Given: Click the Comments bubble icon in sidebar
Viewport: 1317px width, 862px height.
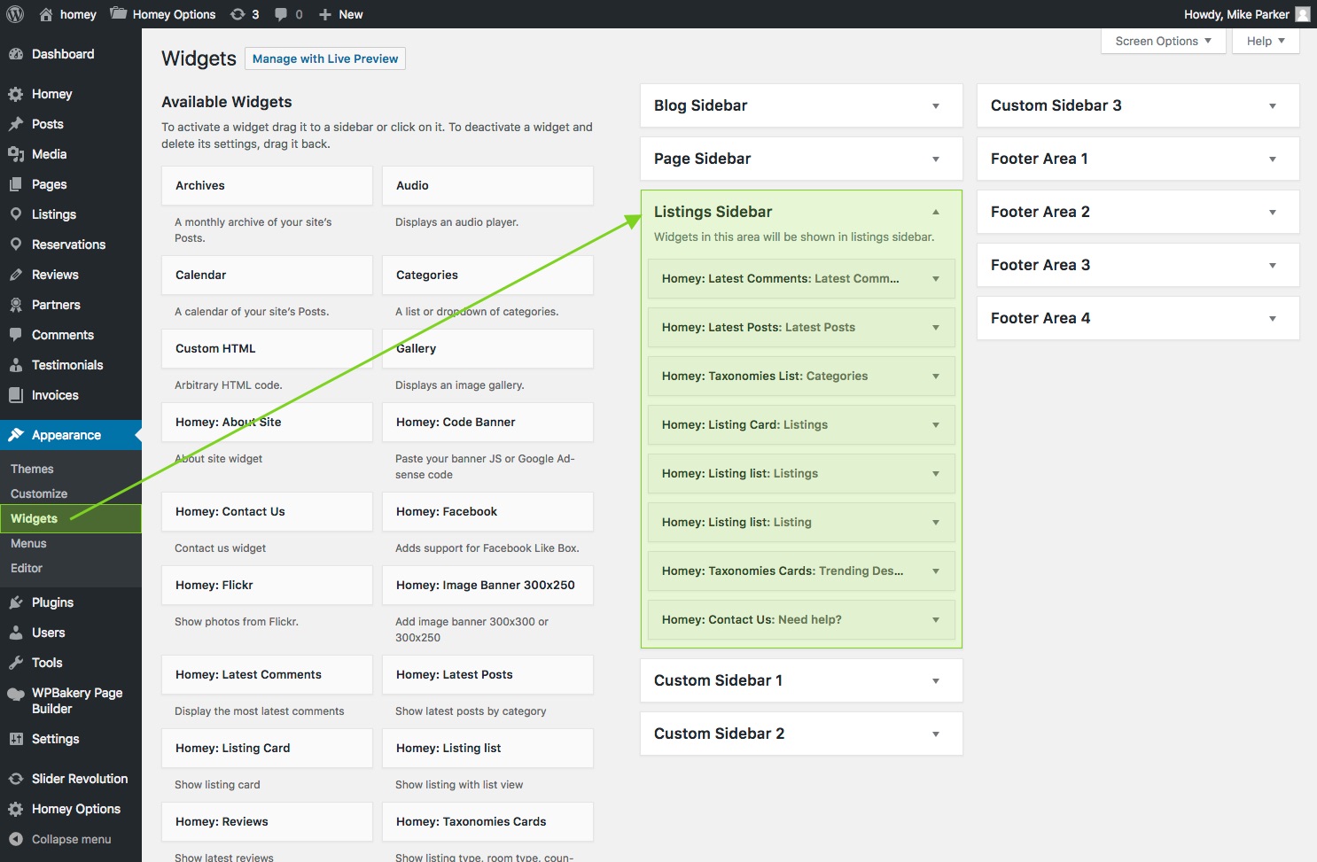Looking at the screenshot, I should [x=16, y=335].
